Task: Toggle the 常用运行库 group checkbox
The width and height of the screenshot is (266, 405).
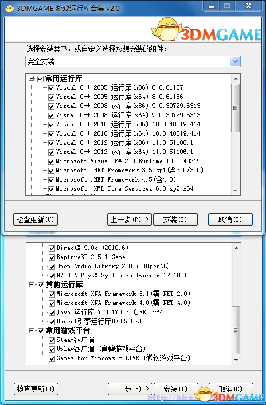Action: click(x=41, y=79)
